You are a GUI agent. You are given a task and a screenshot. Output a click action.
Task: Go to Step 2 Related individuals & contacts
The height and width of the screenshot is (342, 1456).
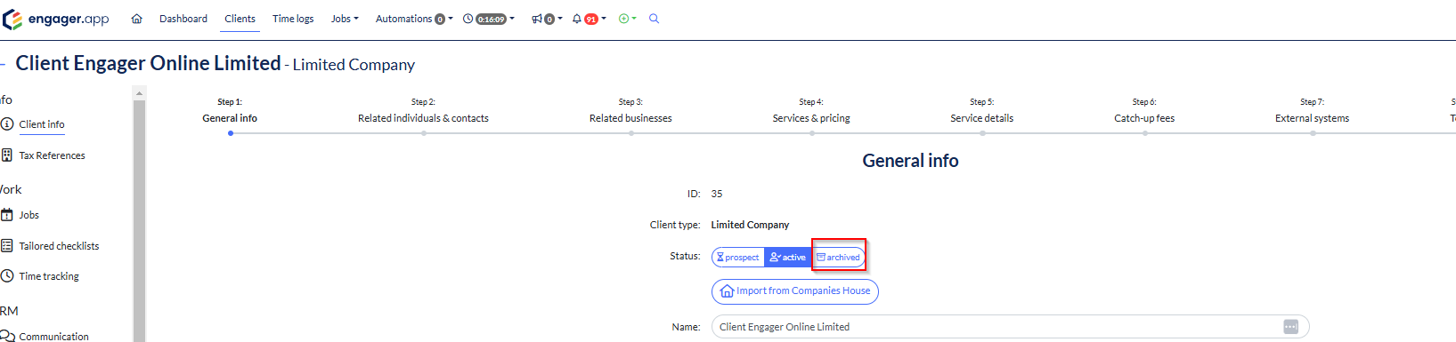coord(423,112)
